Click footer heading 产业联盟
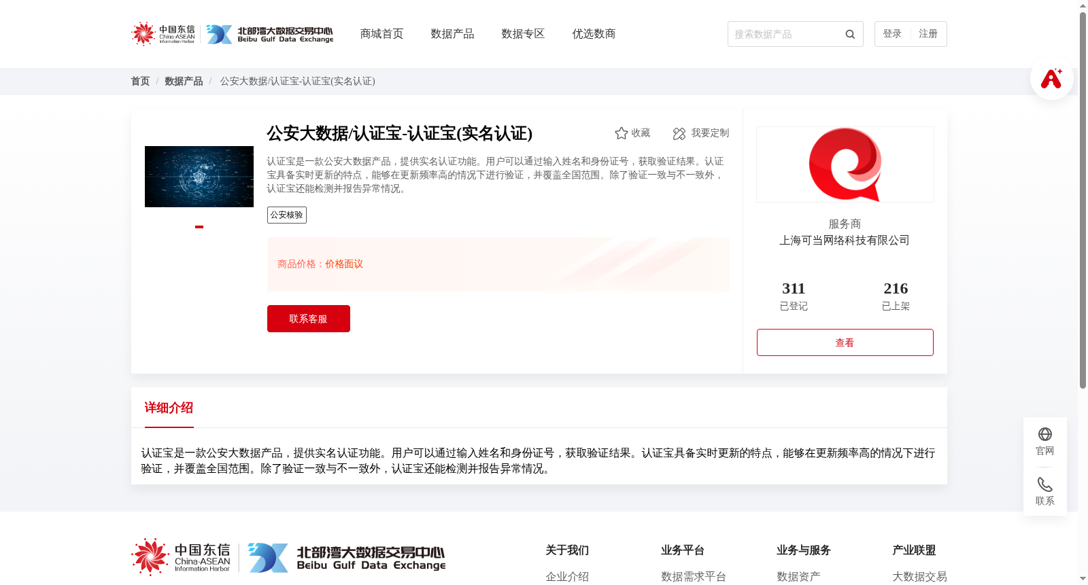The height and width of the screenshot is (585, 1088). tap(914, 550)
